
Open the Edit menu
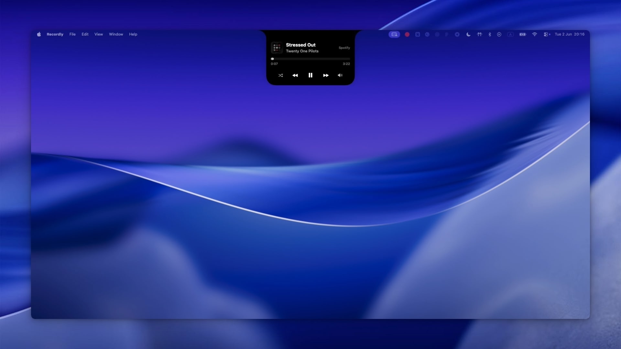point(85,34)
